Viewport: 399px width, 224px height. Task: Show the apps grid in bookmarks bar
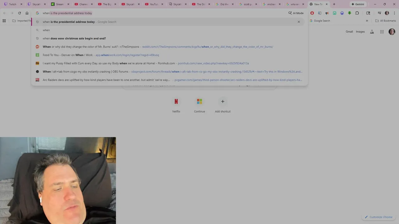[4, 21]
